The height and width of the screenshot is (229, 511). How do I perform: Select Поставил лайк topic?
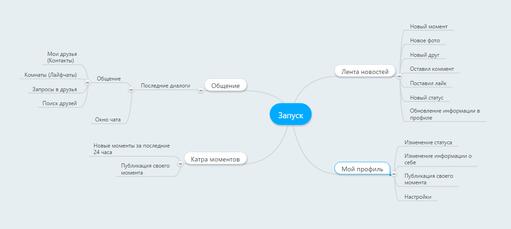tap(428, 83)
